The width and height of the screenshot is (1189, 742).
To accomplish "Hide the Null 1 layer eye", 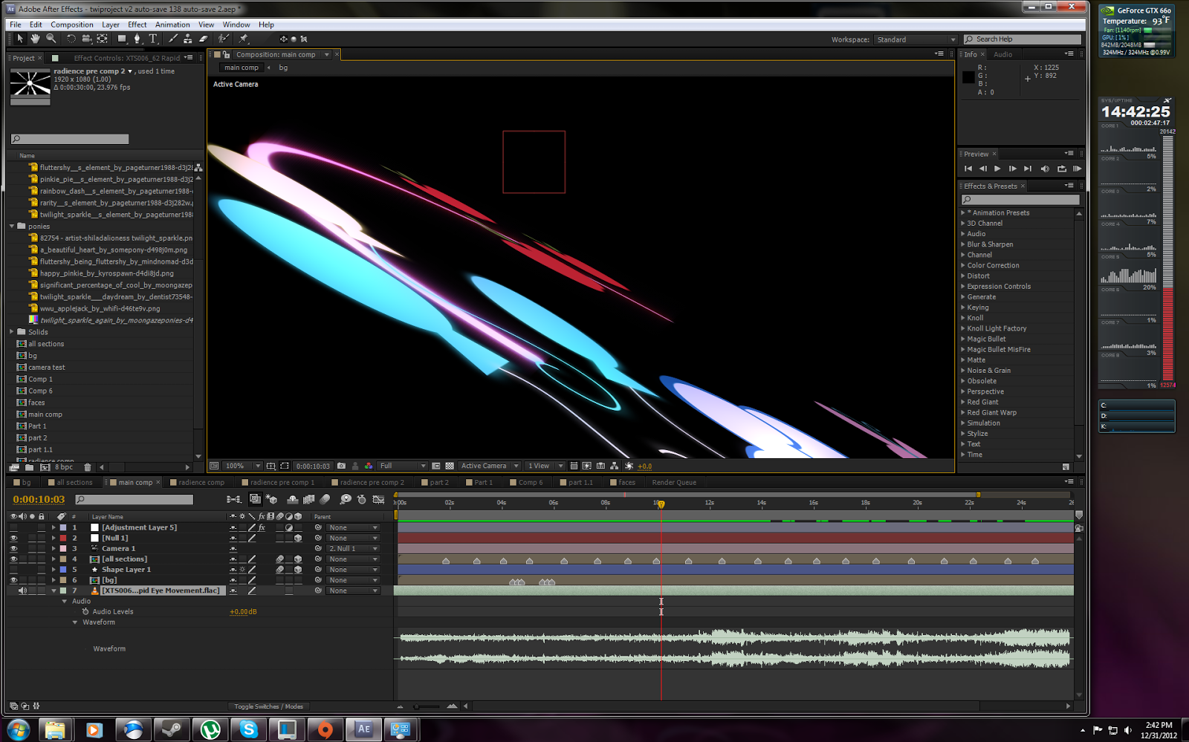I will point(13,538).
